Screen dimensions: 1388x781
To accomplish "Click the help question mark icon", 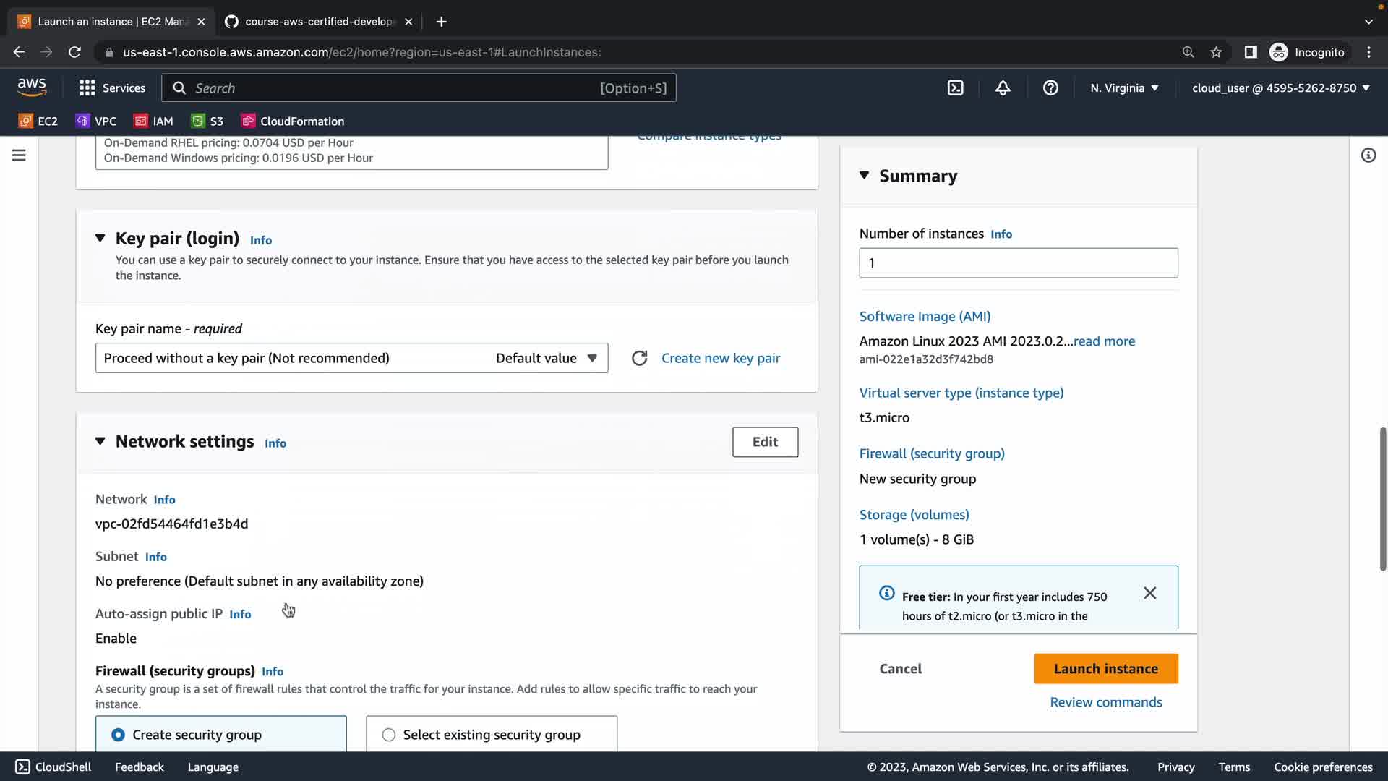I will (x=1050, y=88).
